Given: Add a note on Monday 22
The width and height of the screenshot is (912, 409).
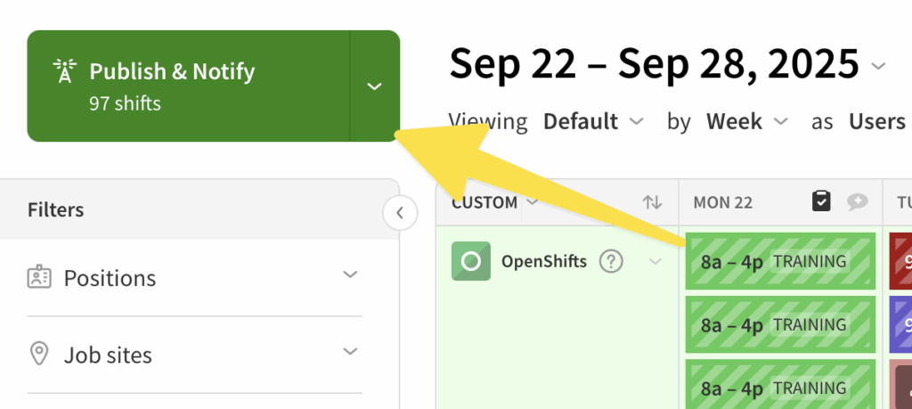Looking at the screenshot, I should [857, 202].
